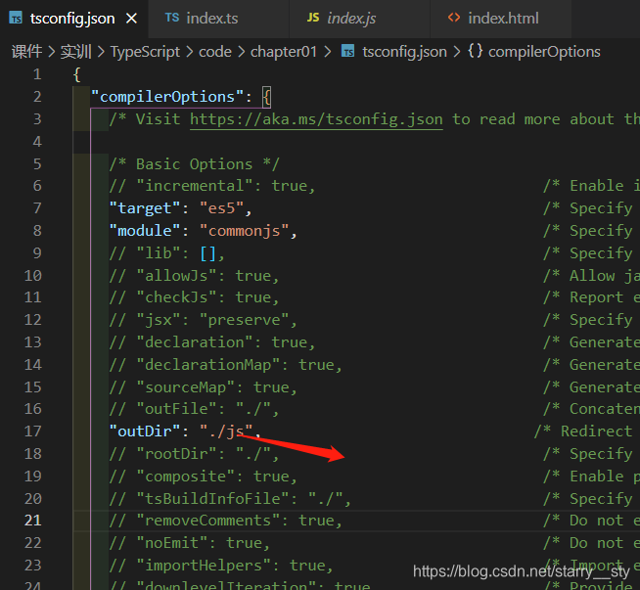The height and width of the screenshot is (590, 640).
Task: Click the "target" key text
Action: 145,208
